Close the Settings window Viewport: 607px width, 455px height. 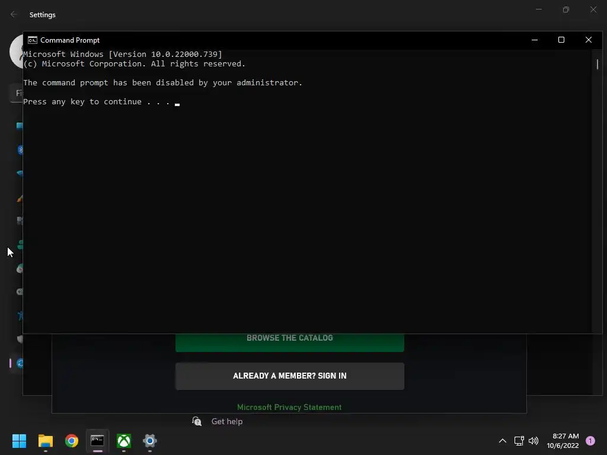pyautogui.click(x=593, y=9)
